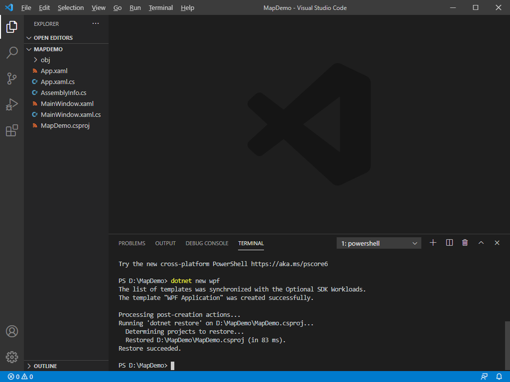Open the Run menu

point(135,8)
